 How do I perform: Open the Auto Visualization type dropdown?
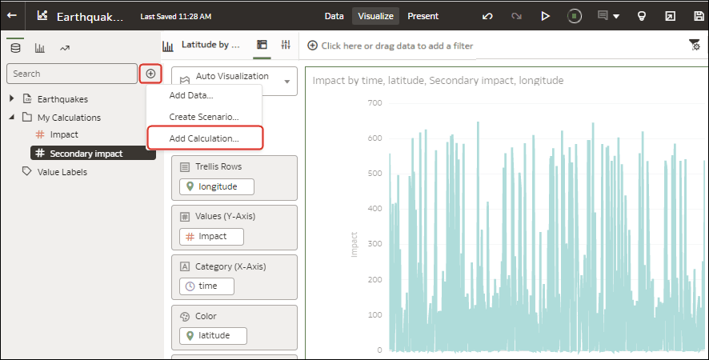click(x=234, y=81)
